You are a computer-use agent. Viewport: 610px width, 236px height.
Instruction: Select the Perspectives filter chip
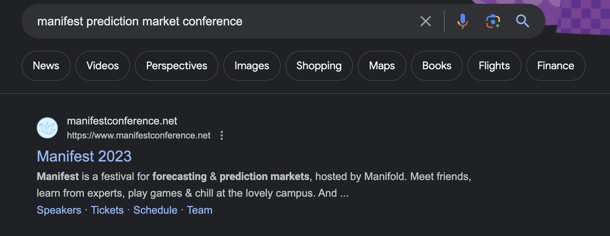tap(177, 66)
